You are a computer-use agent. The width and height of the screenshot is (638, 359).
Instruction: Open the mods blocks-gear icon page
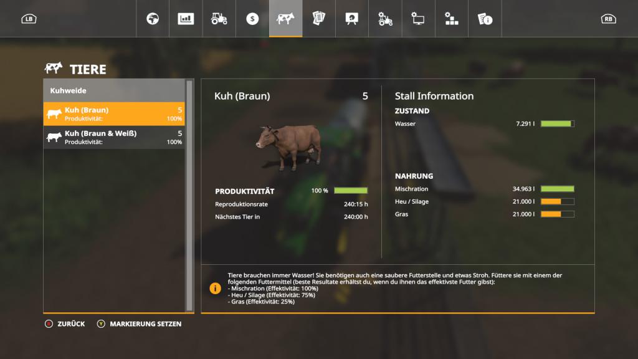(452, 19)
